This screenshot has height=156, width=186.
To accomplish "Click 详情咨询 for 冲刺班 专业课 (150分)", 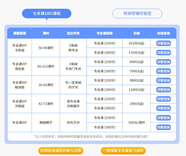I will (x=163, y=99).
